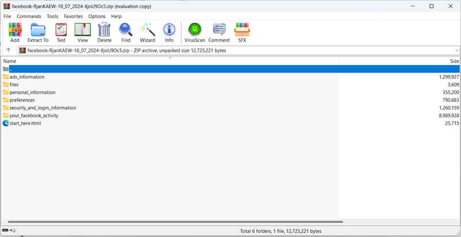
Task: Click the size value 25,715
Action: pos(452,123)
